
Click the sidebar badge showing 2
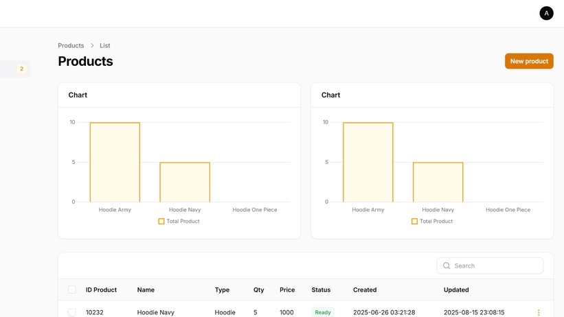(21, 69)
